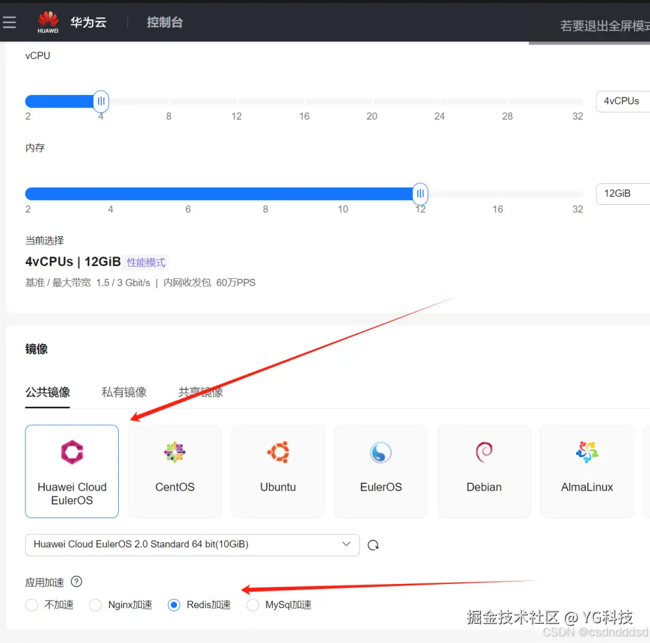Image resolution: width=650 pixels, height=643 pixels.
Task: Switch to the 共享镜像 tab
Action: pyautogui.click(x=201, y=392)
